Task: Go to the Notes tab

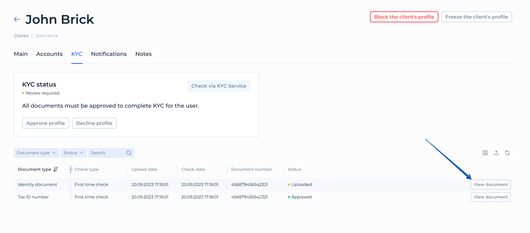Action: click(144, 54)
